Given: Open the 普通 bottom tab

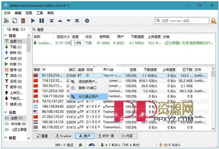Looking at the screenshot, I should (x=43, y=136).
